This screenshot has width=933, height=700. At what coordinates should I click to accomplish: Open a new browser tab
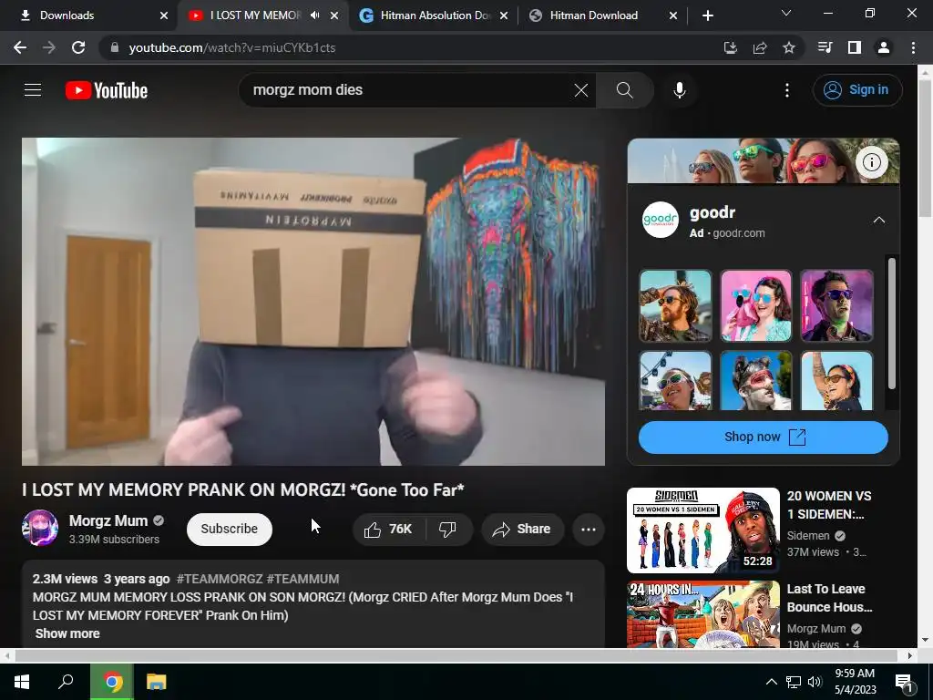(x=707, y=15)
